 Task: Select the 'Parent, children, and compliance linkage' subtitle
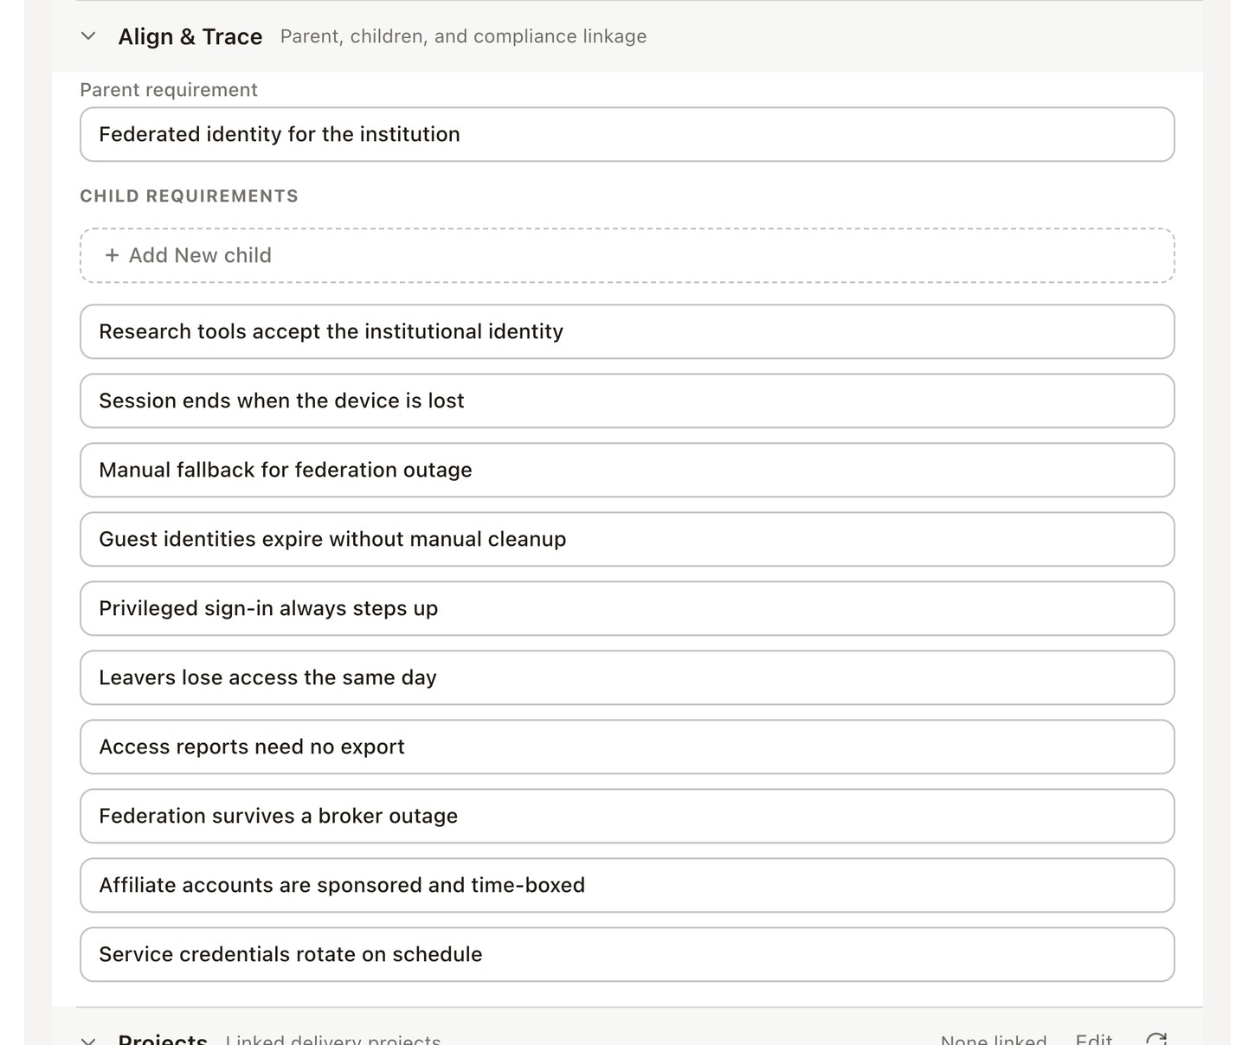pos(463,36)
